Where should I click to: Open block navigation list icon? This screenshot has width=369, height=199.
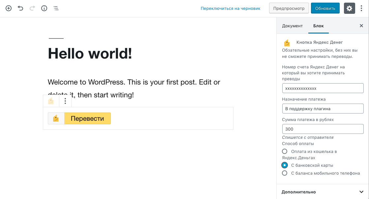56,9
